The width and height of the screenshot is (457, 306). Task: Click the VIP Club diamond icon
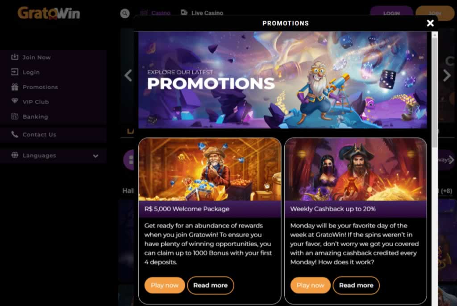[15, 101]
